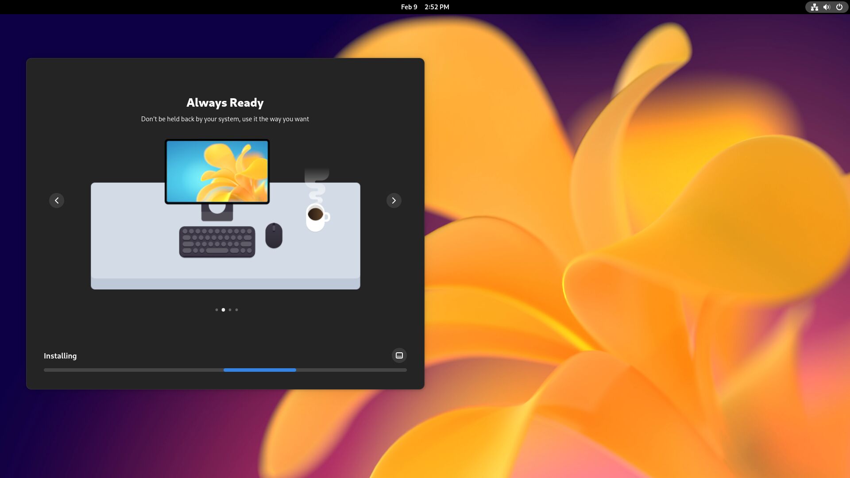The image size is (850, 478).
Task: Select the second carousel page dot
Action: 223,310
